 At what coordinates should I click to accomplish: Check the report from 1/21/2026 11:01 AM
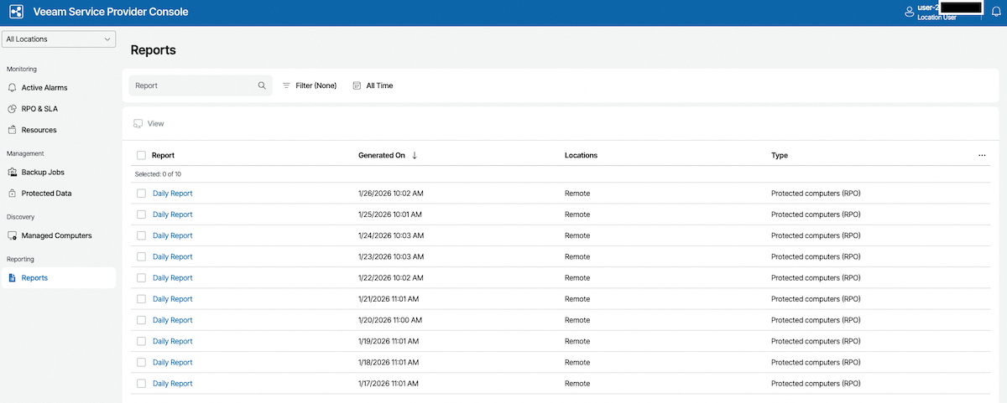(x=141, y=299)
